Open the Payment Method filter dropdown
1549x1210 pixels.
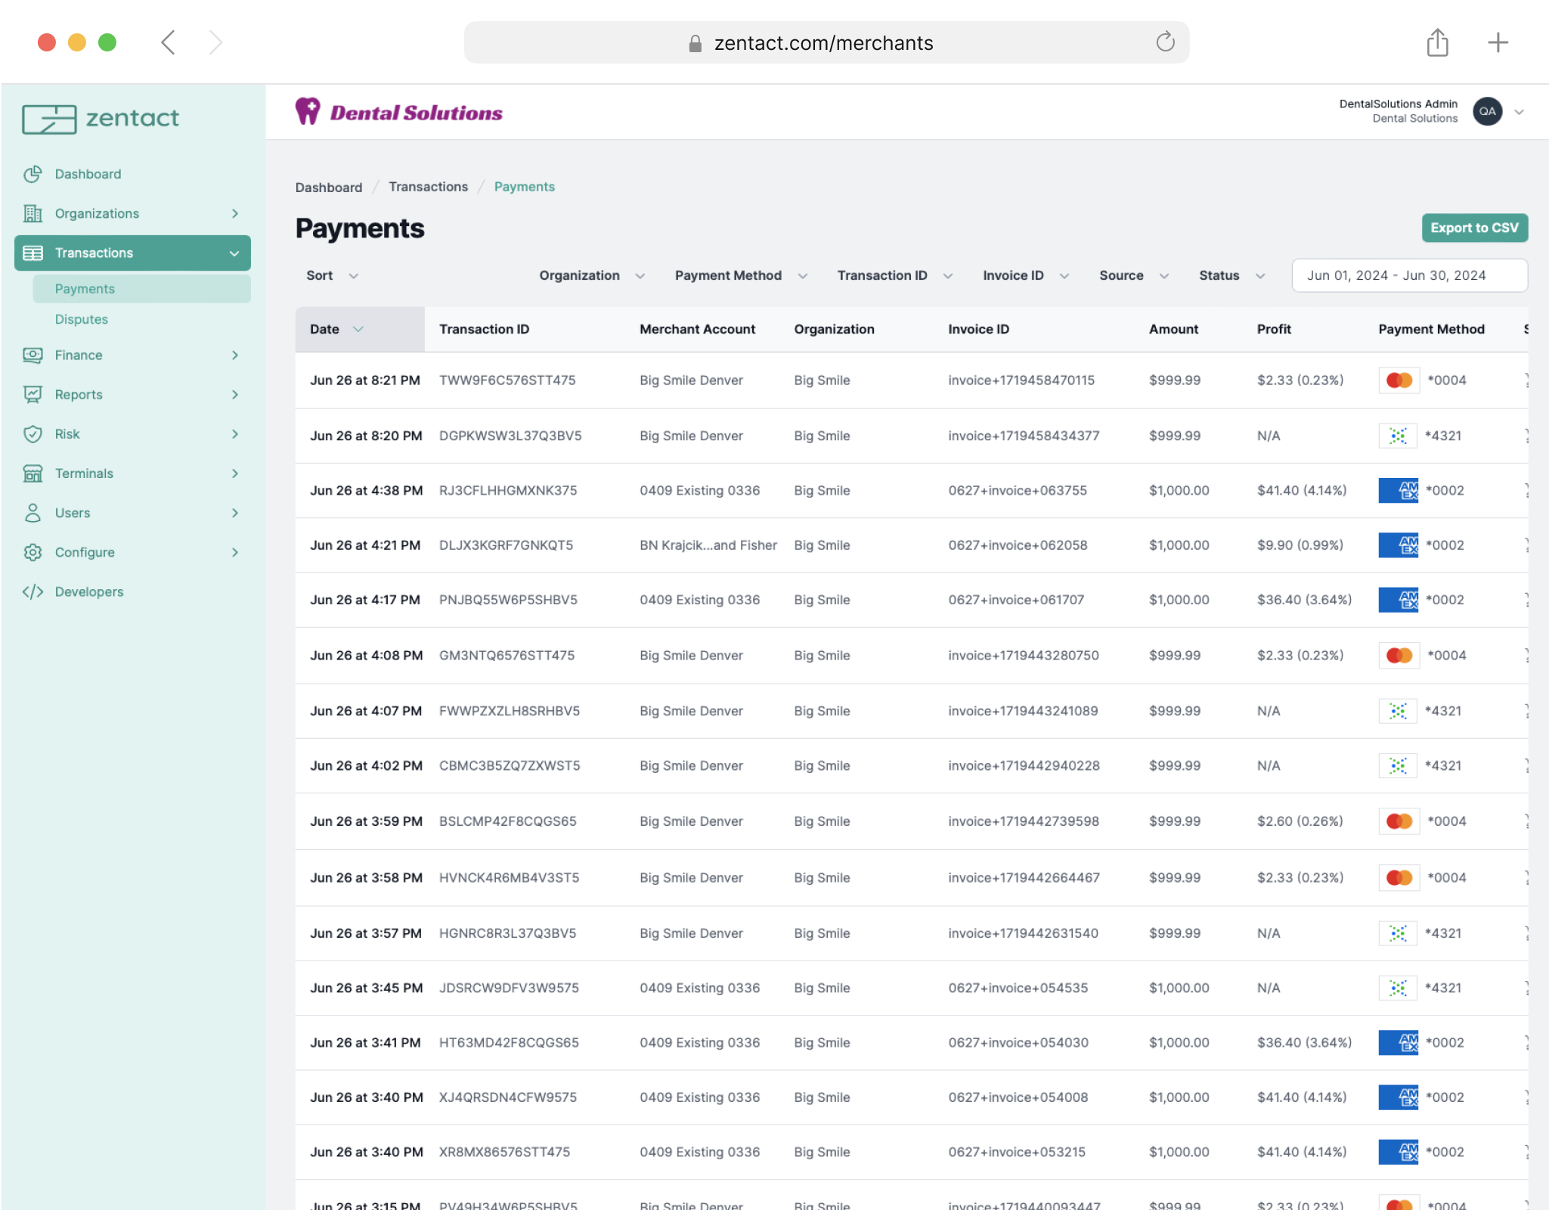[x=740, y=276]
